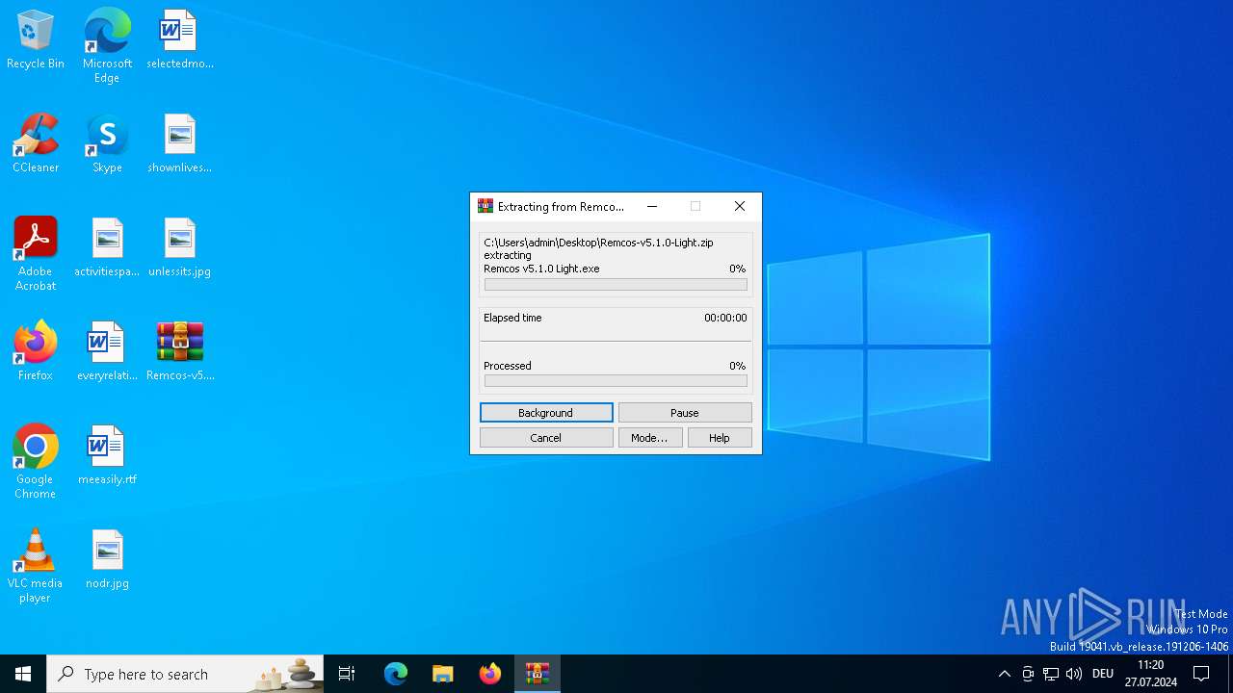Screen dimensions: 1233x693
Task: Open the Mode... settings
Action: [650, 438]
